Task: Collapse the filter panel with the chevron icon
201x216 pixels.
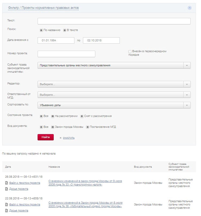Action: [x=189, y=8]
